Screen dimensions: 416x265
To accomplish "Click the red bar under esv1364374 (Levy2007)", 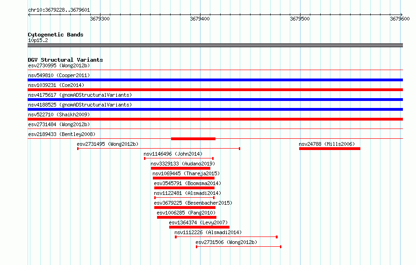I will 199,227.
